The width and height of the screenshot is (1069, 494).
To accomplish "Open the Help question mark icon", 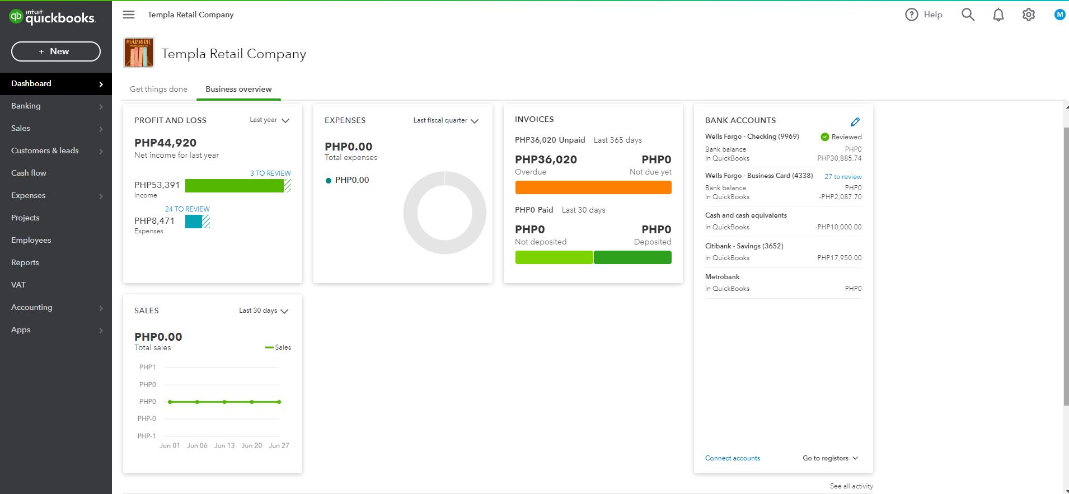I will (912, 15).
